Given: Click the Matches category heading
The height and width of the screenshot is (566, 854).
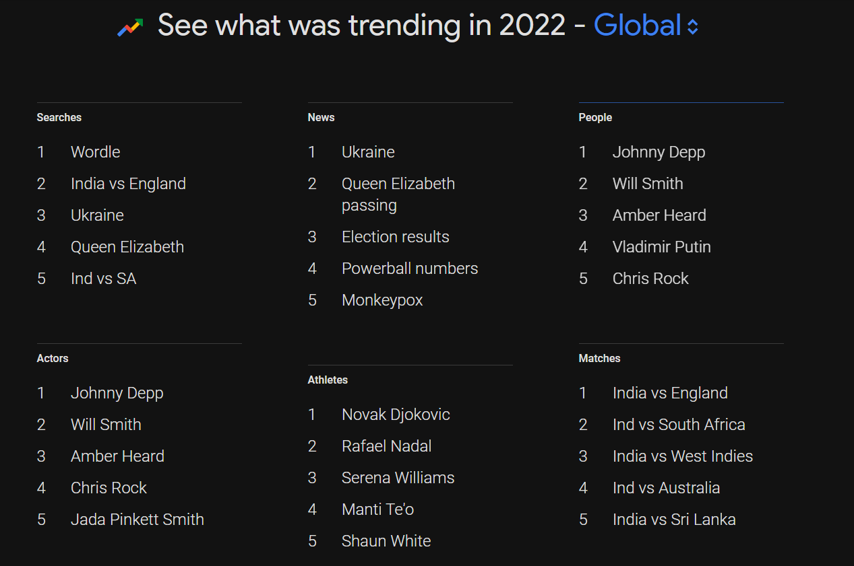Looking at the screenshot, I should [599, 359].
